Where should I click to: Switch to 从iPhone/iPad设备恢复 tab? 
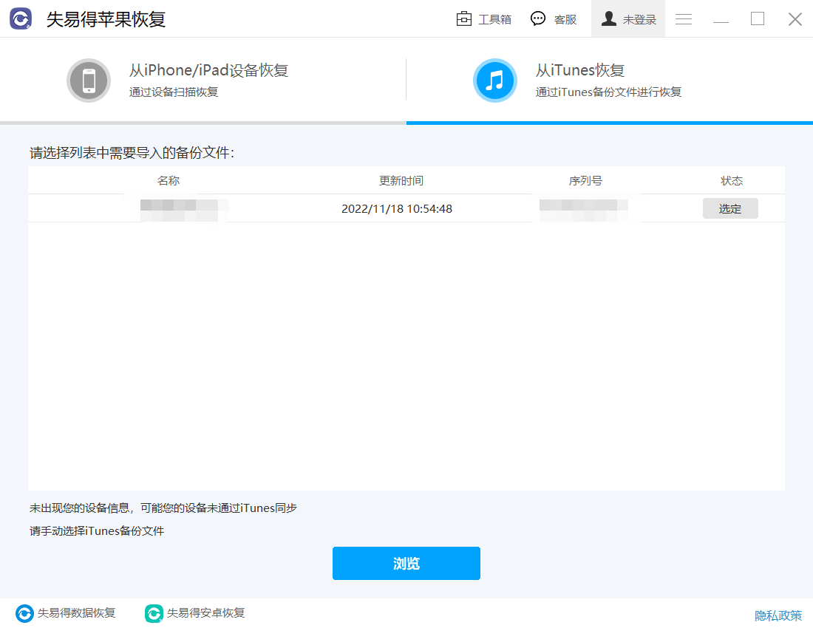pyautogui.click(x=203, y=81)
